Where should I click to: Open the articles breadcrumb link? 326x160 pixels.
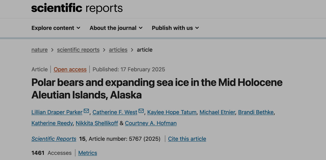click(118, 50)
